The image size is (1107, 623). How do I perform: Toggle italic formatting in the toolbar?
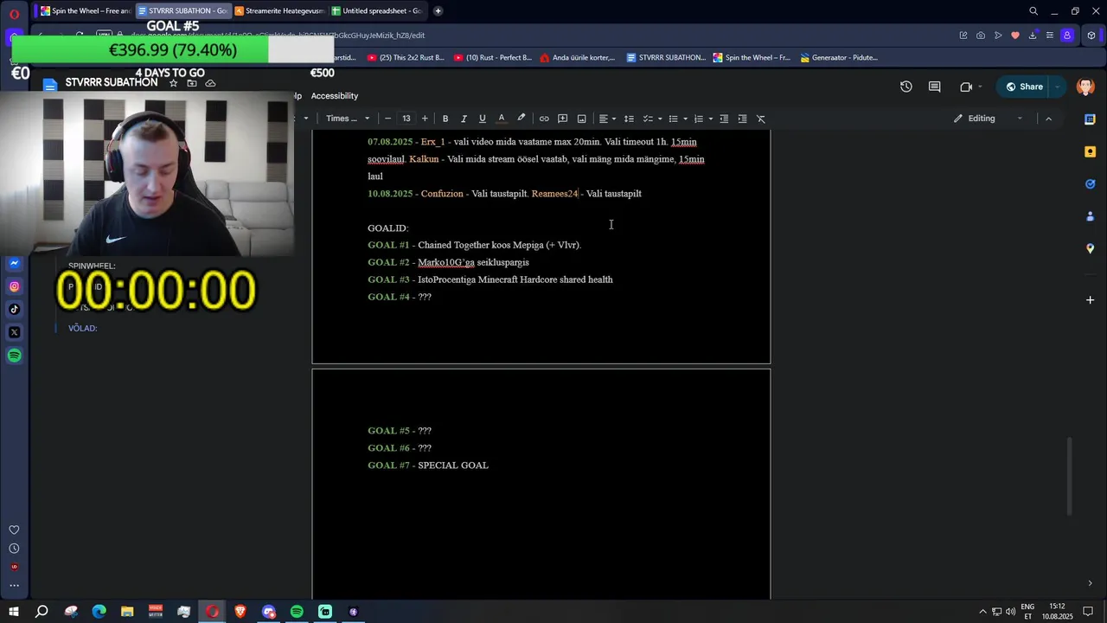pyautogui.click(x=464, y=119)
